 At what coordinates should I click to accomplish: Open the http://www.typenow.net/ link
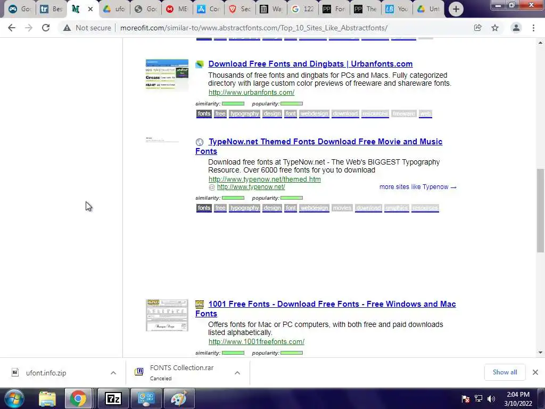pos(251,187)
